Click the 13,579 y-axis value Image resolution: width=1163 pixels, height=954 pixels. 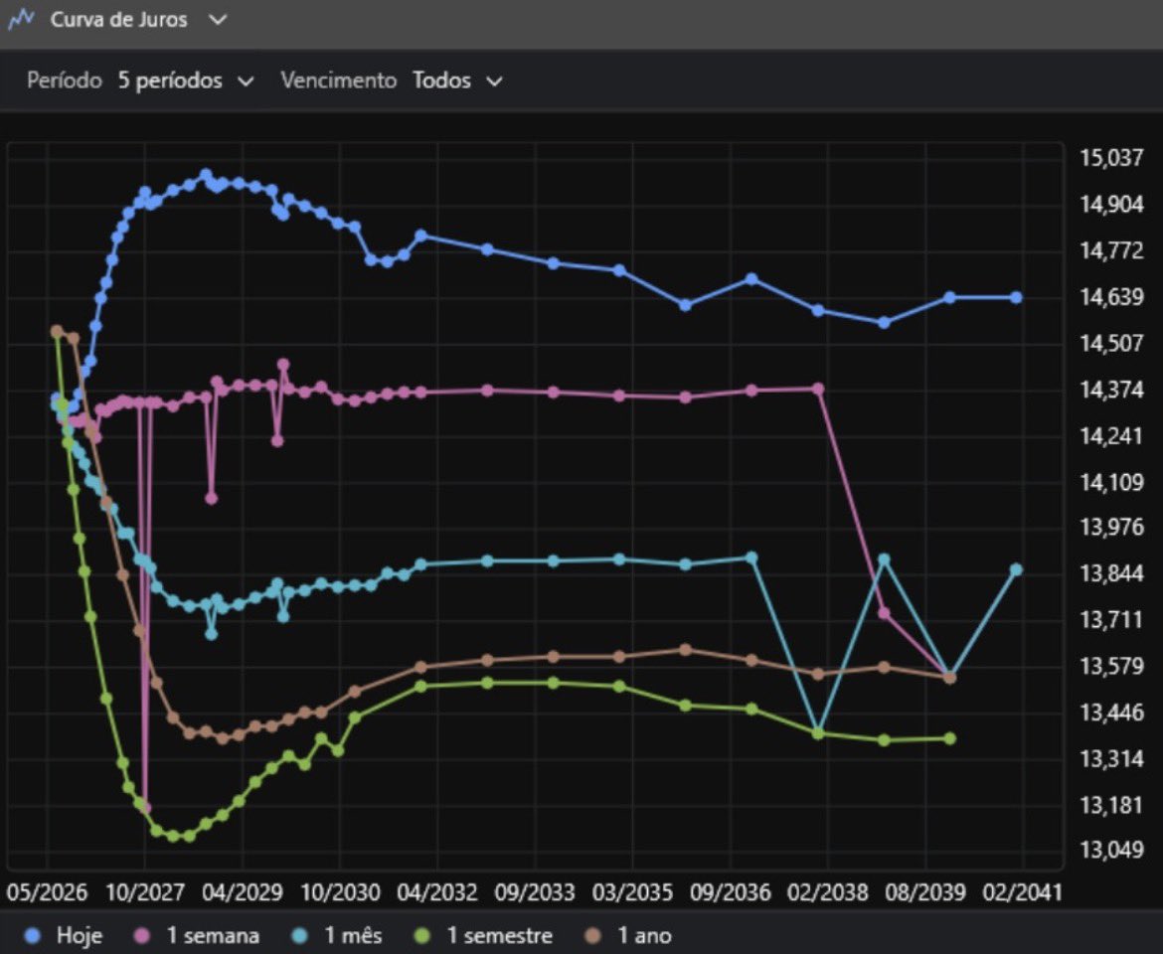(1112, 666)
